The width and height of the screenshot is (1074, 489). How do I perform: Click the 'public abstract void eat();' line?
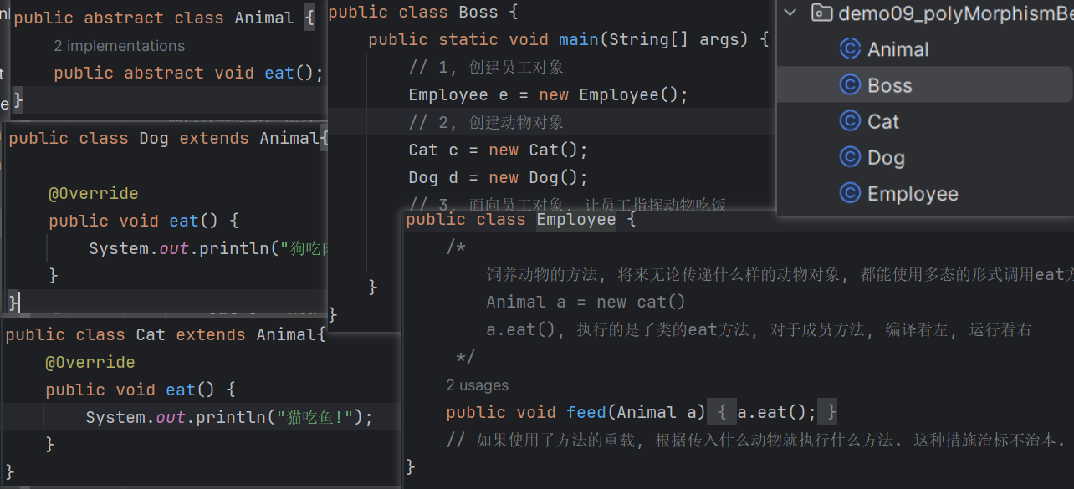[188, 73]
